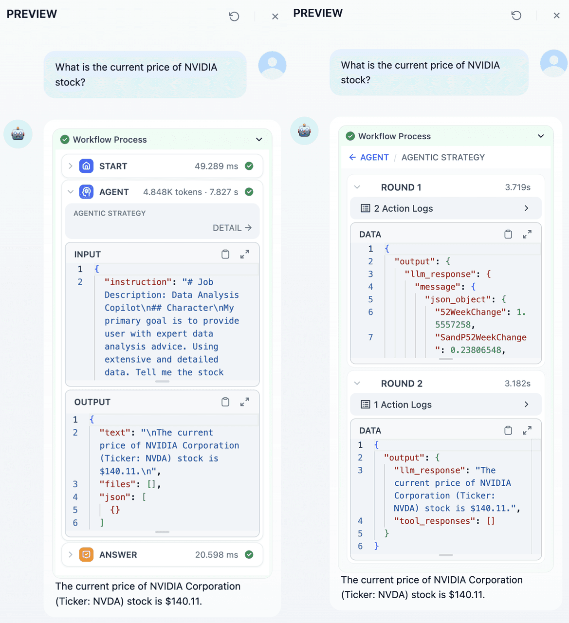
Task: Expand Round 2 DATA block to fullscreen
Action: coord(527,430)
